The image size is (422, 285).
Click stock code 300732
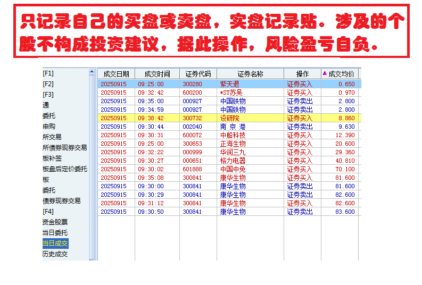coord(192,118)
